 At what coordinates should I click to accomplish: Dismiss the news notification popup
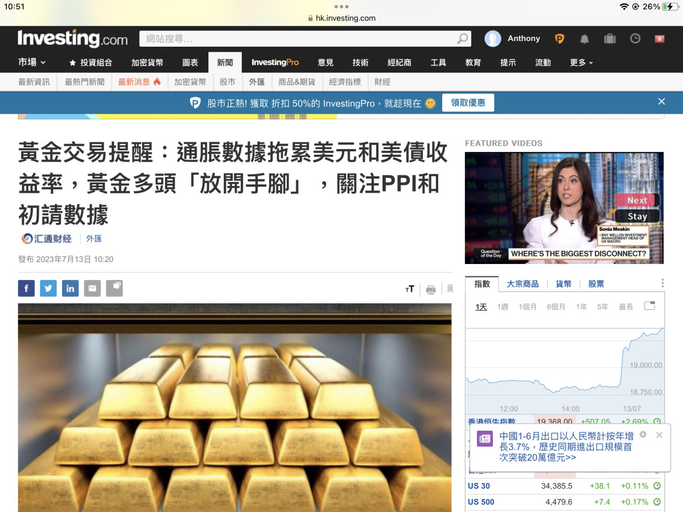pyautogui.click(x=659, y=435)
